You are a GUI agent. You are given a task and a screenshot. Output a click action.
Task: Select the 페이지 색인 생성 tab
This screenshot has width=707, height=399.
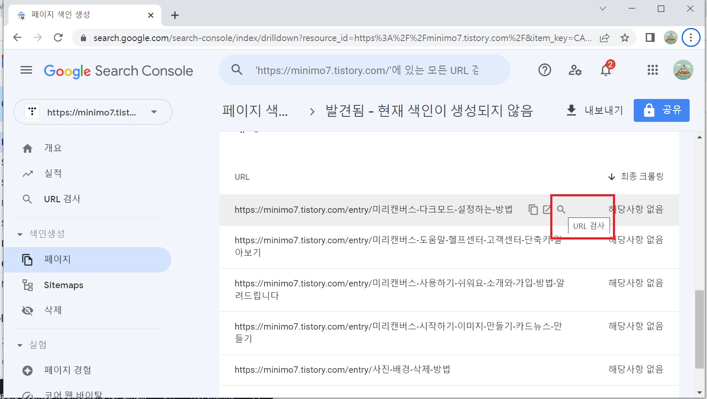(x=85, y=15)
